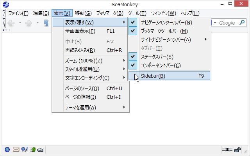Open the ツール(T) menu

[137, 13]
